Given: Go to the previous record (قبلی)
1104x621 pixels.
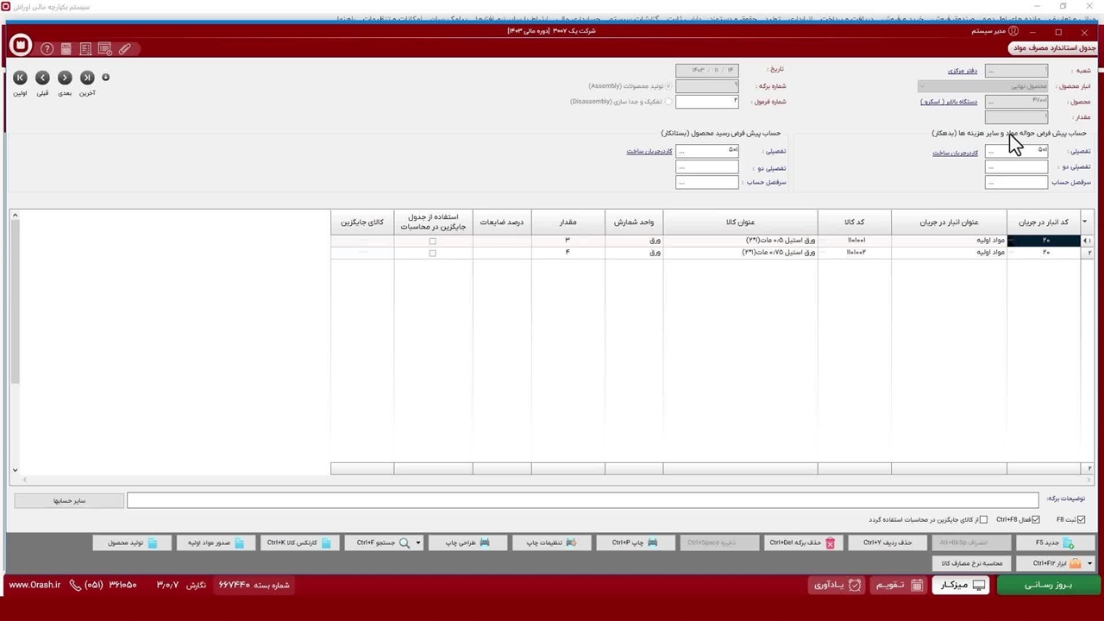Looking at the screenshot, I should tap(42, 78).
